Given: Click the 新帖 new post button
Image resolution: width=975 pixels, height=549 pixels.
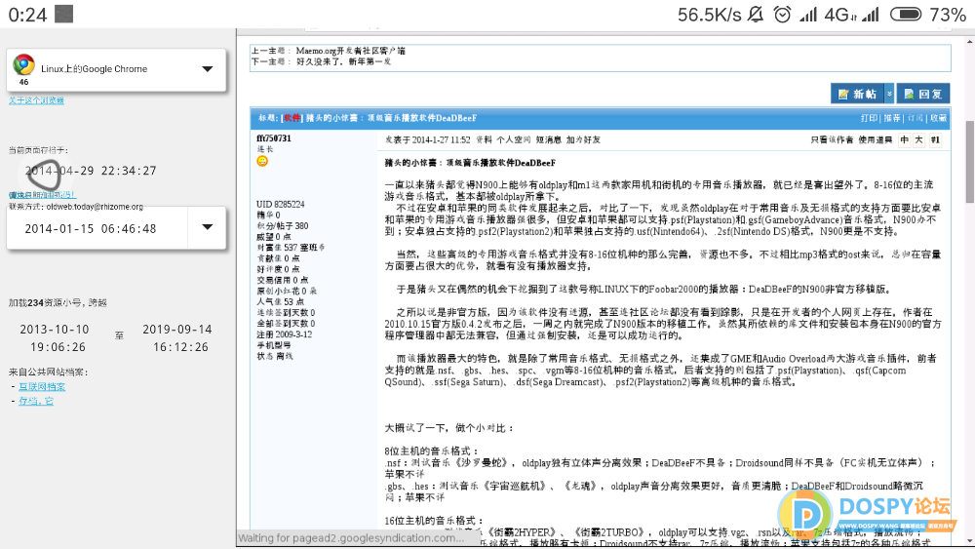Looking at the screenshot, I should 857,94.
